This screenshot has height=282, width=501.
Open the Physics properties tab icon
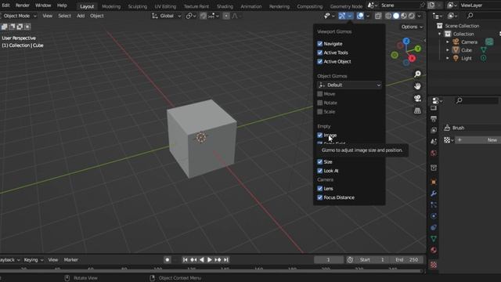(434, 216)
